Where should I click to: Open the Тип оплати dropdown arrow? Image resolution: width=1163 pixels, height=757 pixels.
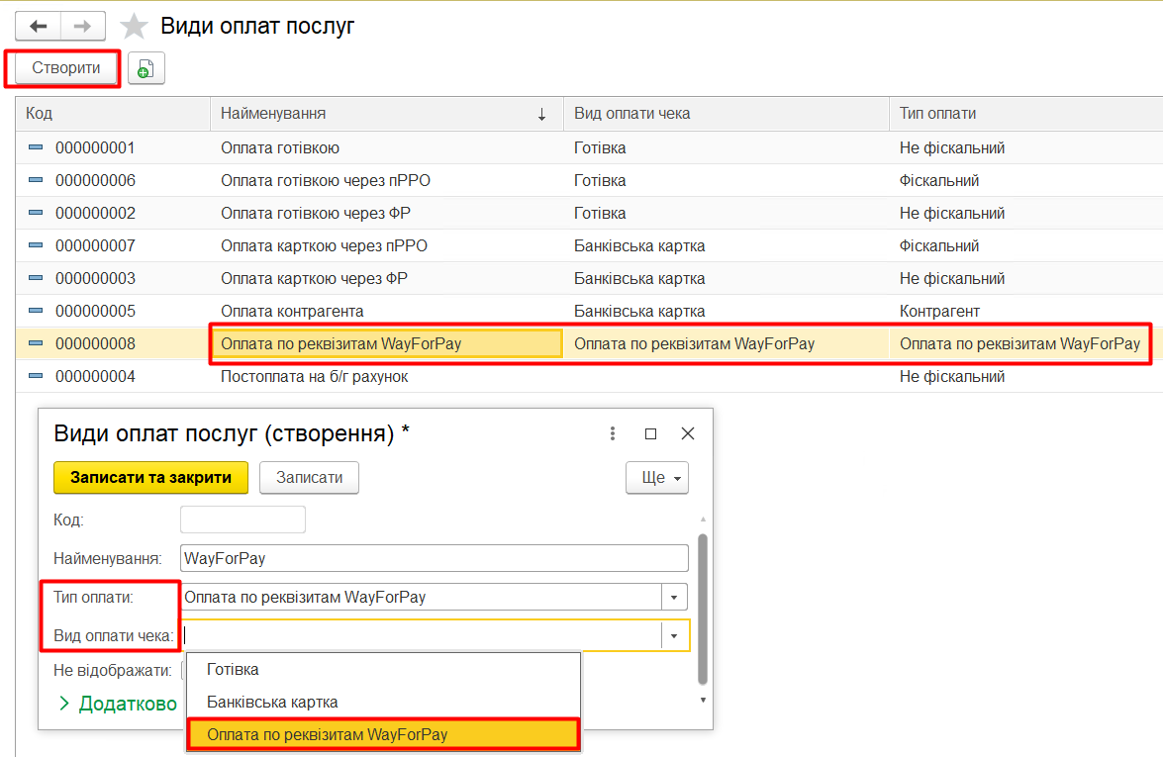[674, 597]
